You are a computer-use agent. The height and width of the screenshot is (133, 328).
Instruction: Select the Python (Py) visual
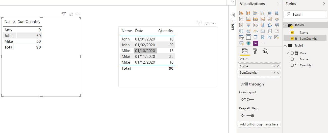[269, 37]
